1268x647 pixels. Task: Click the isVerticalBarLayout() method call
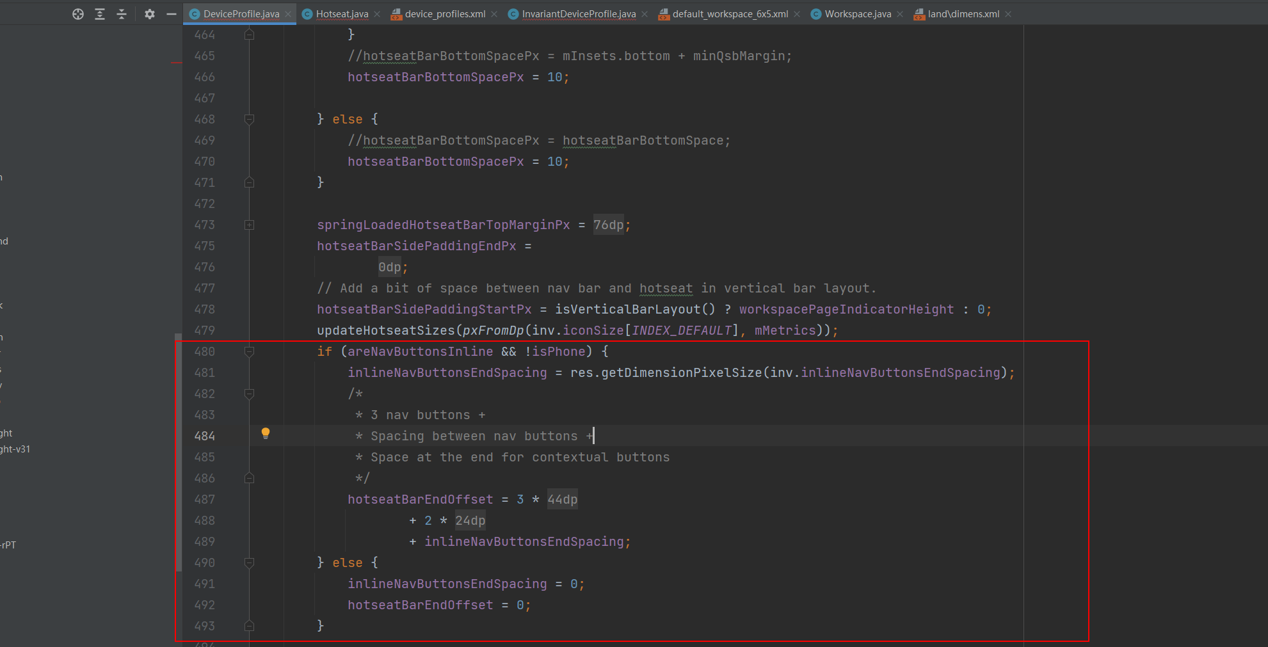(635, 309)
